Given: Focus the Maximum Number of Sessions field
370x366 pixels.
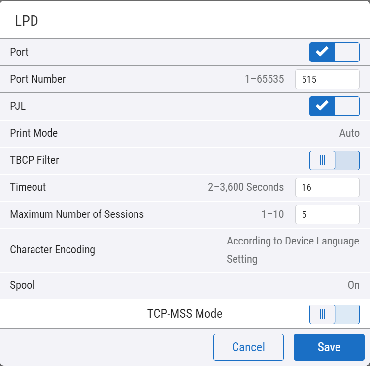Looking at the screenshot, I should click(x=327, y=214).
